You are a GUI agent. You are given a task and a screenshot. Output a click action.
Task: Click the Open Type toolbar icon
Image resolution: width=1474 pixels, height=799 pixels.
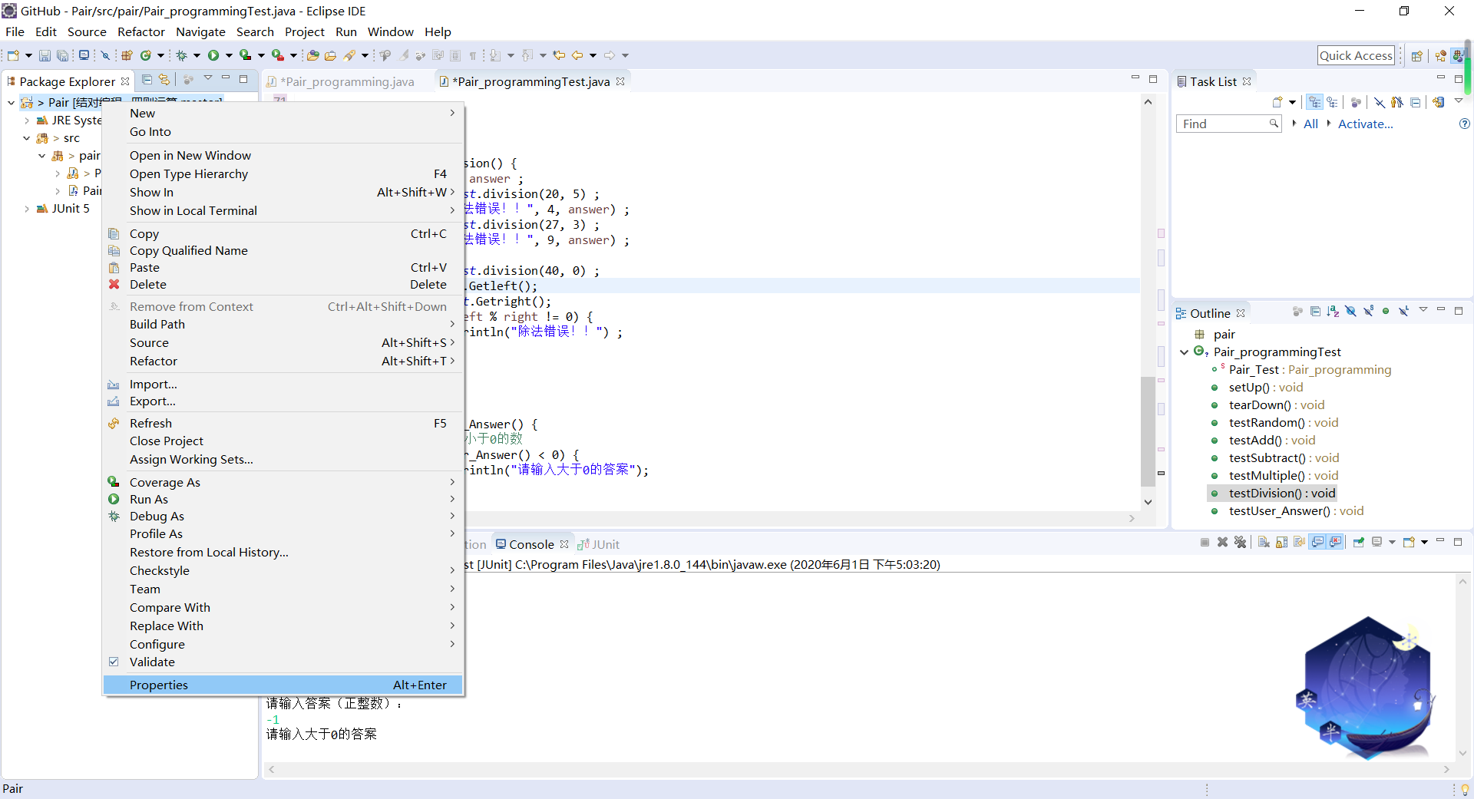click(312, 55)
